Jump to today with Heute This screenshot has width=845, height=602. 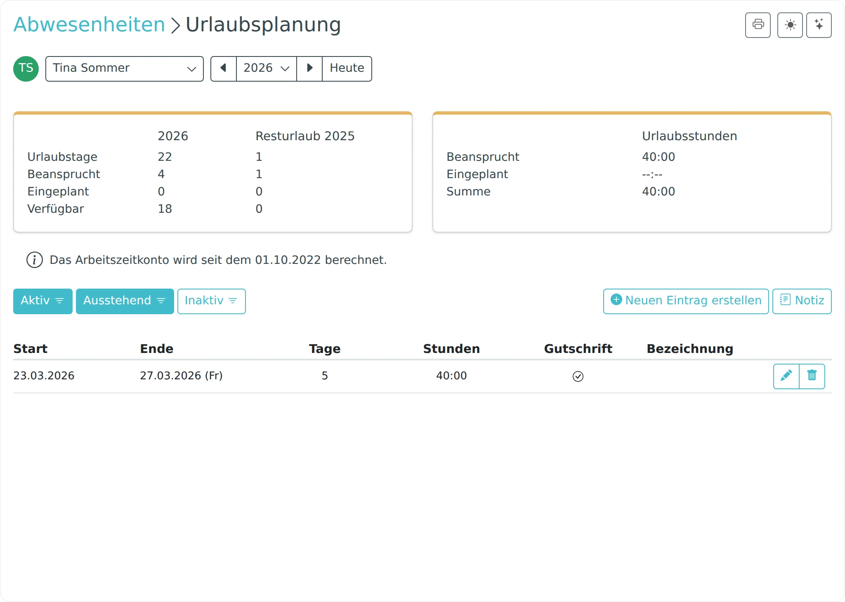(347, 69)
